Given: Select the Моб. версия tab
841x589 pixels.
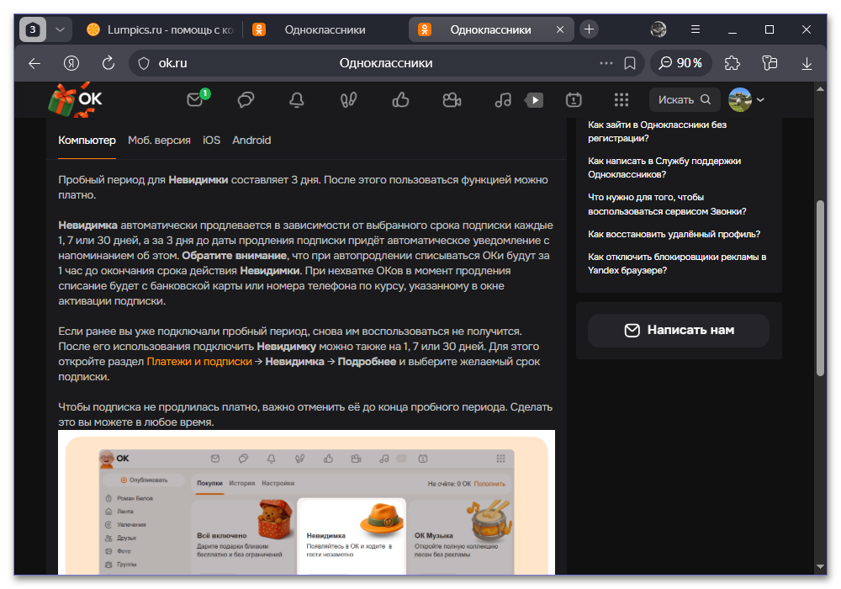Looking at the screenshot, I should [159, 141].
